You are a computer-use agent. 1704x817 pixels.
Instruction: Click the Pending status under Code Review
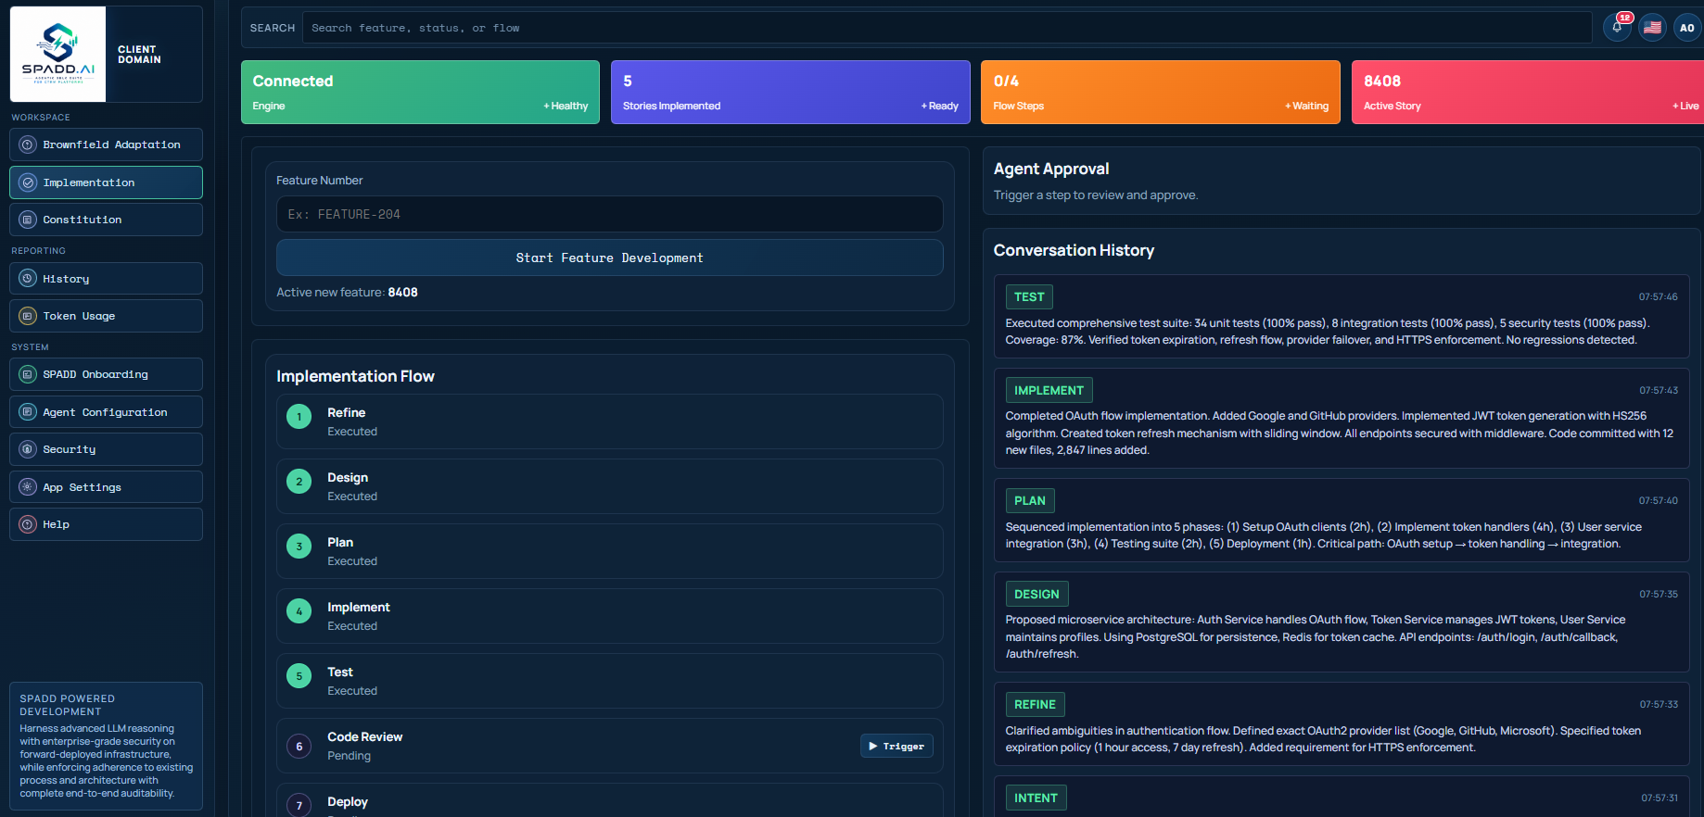pos(349,756)
